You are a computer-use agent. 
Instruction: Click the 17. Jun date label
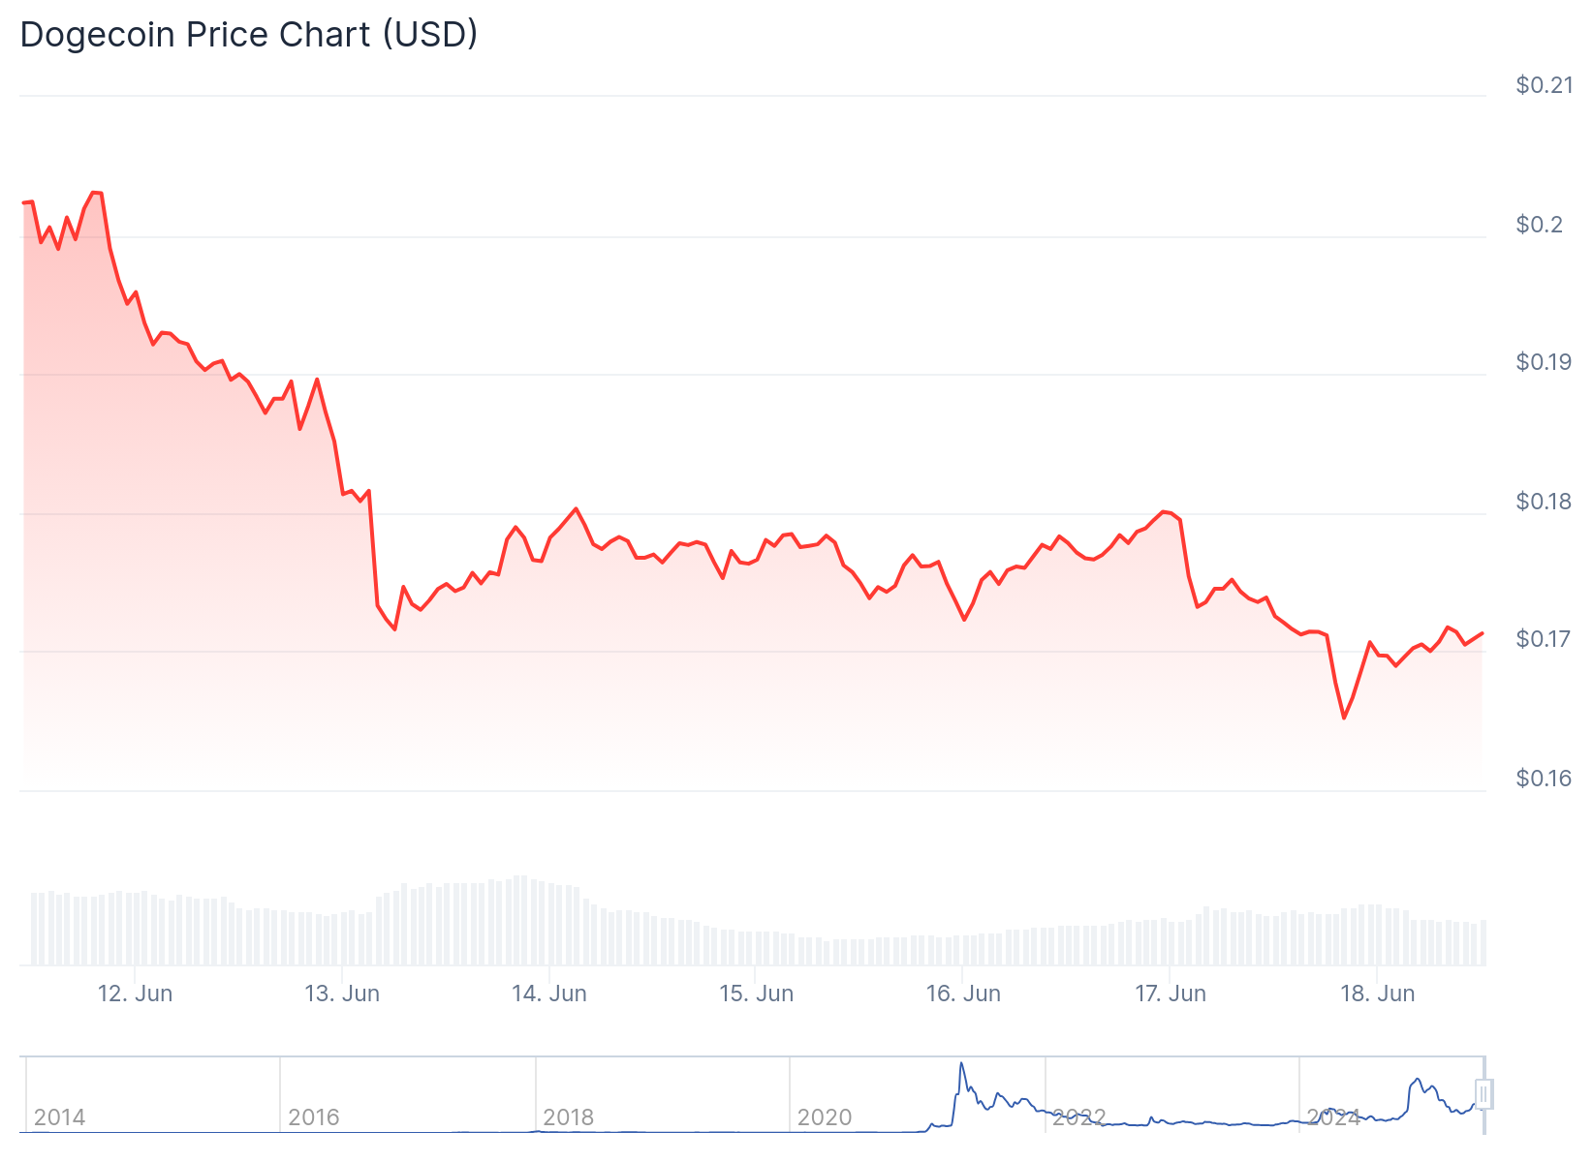click(x=1171, y=994)
